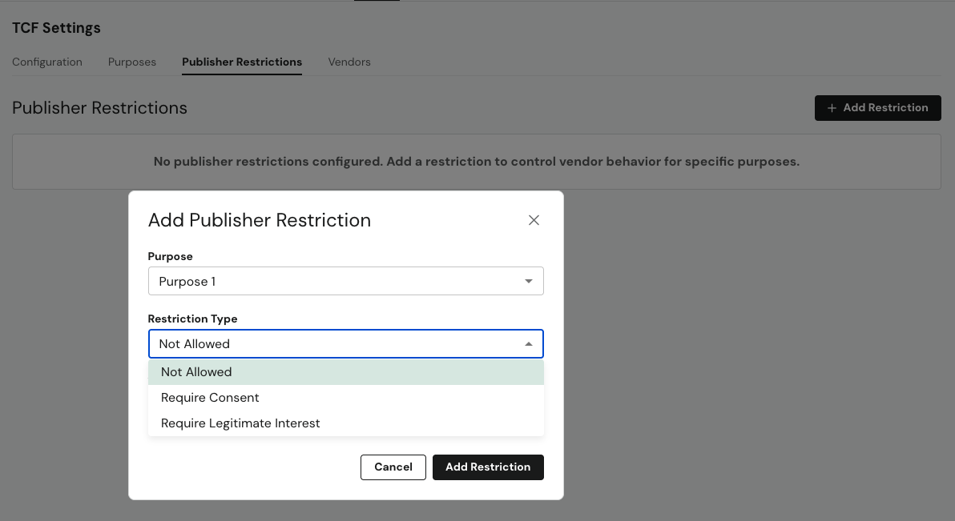Click Add Restriction button on page header

tap(877, 108)
